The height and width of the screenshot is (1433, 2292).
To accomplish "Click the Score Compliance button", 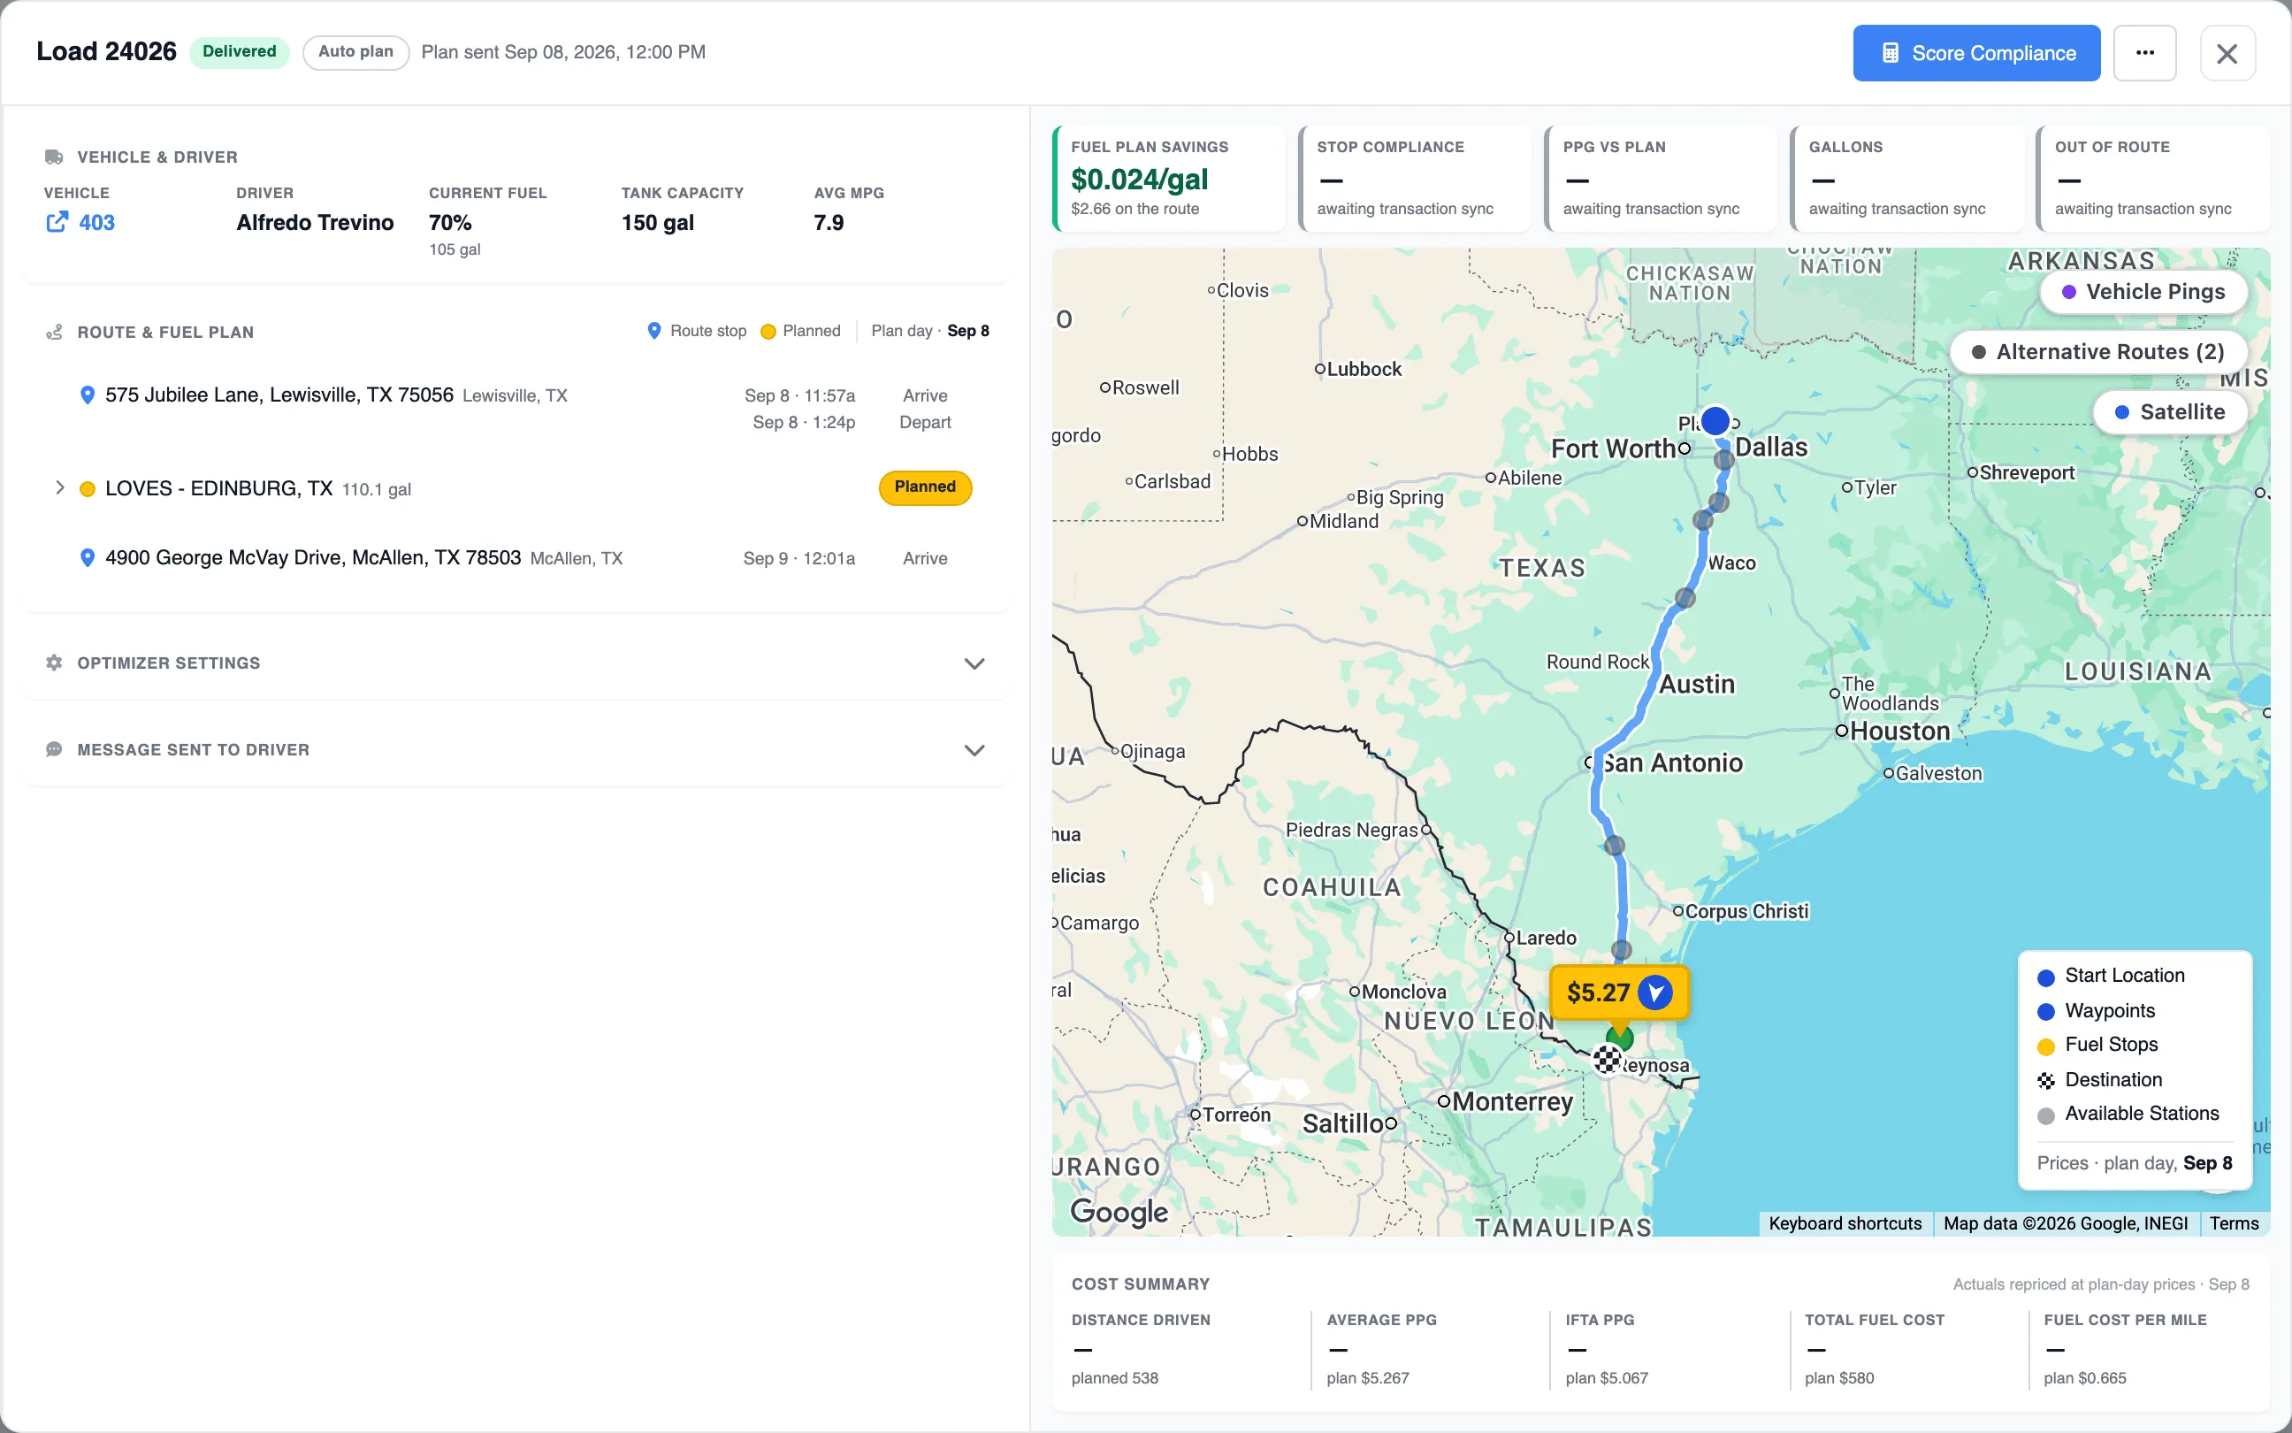I will coord(1975,53).
